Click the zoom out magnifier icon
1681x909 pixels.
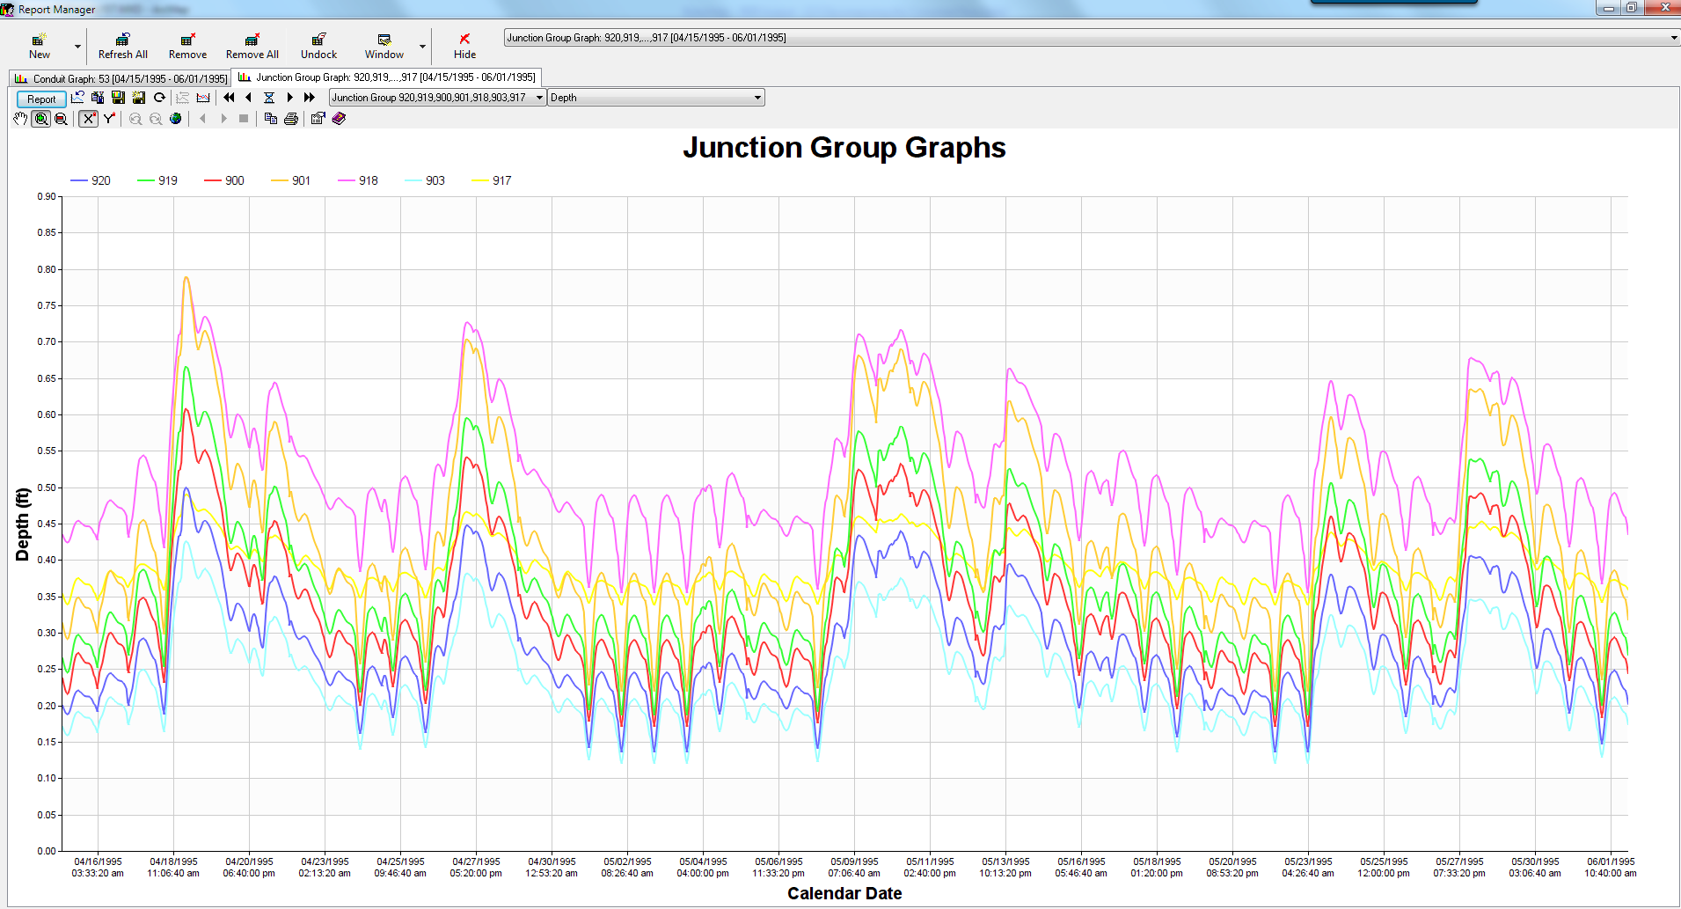[x=61, y=119]
